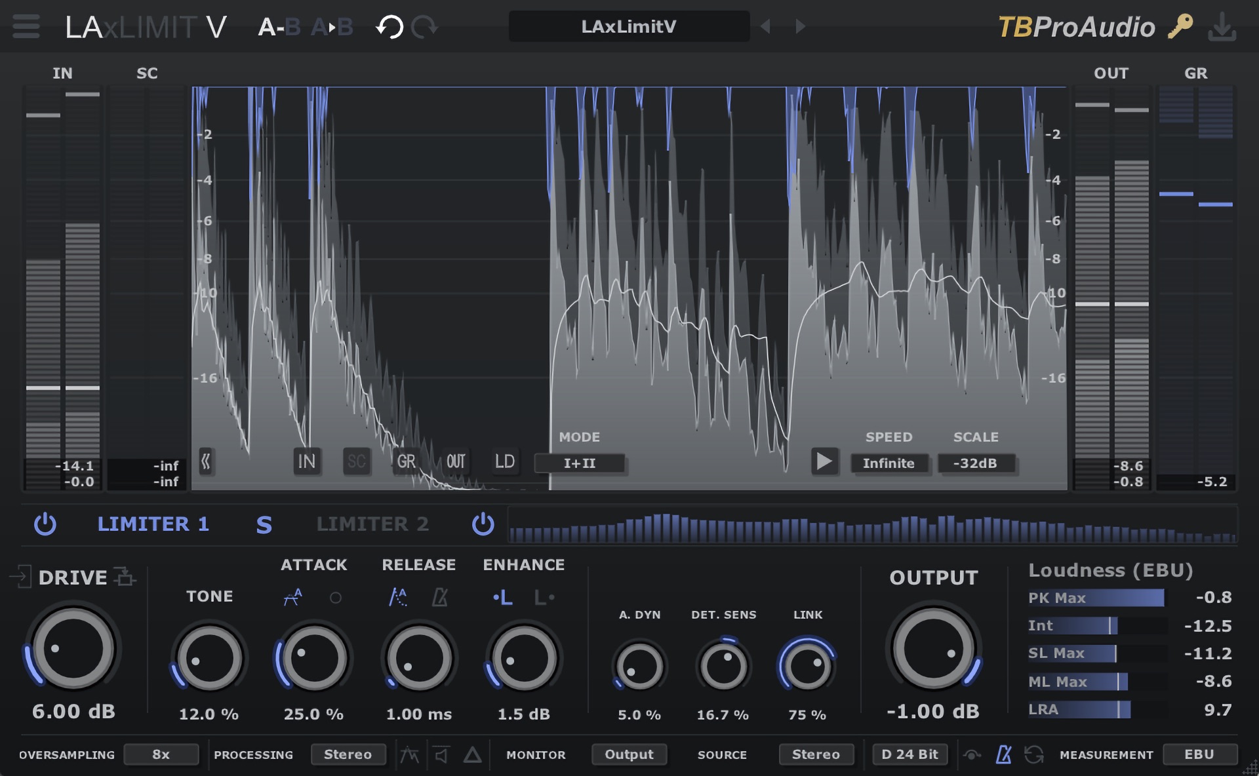1259x776 pixels.
Task: Toggle the S solo button for Limiter 1
Action: tap(264, 524)
